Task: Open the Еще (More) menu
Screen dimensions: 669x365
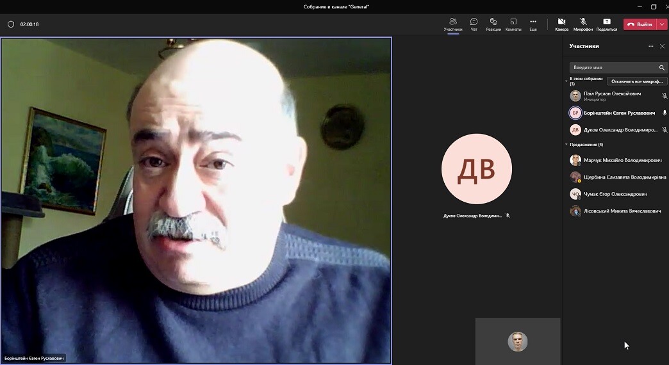Action: point(533,24)
